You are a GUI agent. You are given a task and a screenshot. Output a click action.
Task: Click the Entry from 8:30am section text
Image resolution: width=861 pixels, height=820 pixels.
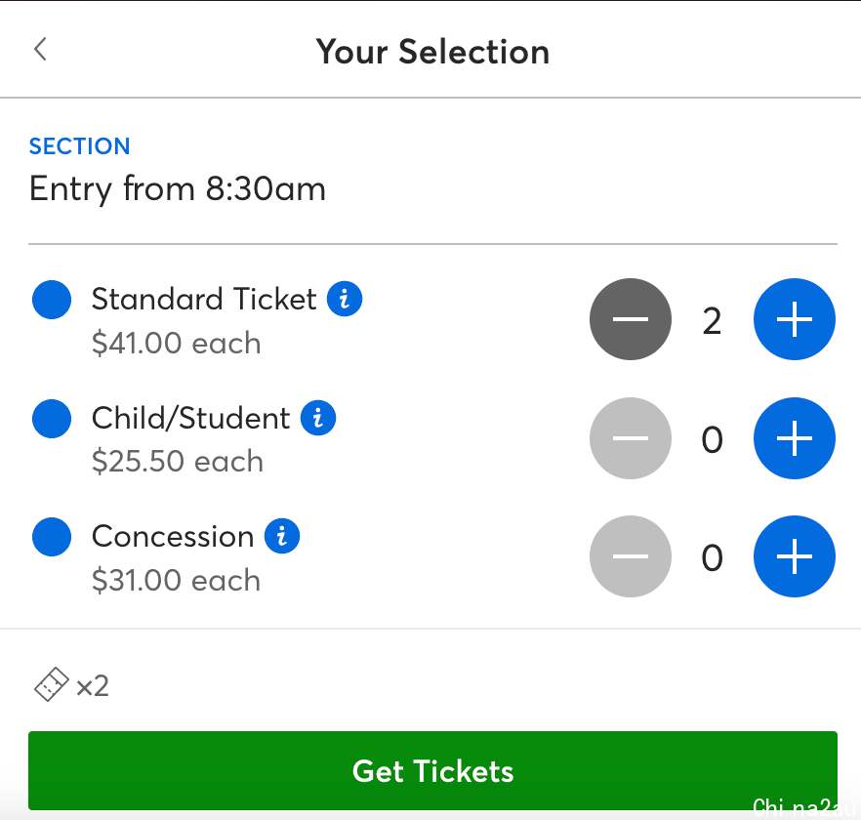pyautogui.click(x=178, y=189)
